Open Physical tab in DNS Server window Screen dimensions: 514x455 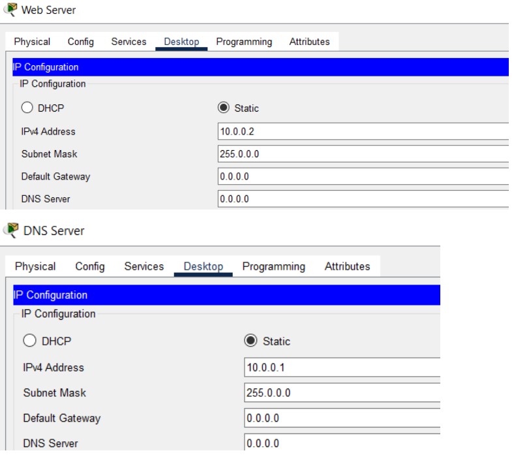tap(35, 266)
